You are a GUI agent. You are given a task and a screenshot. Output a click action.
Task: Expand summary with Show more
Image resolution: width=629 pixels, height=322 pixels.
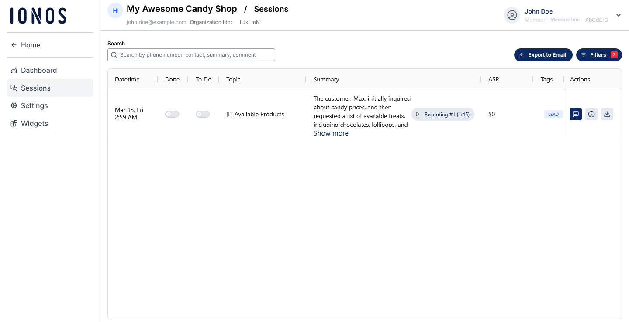(x=331, y=133)
